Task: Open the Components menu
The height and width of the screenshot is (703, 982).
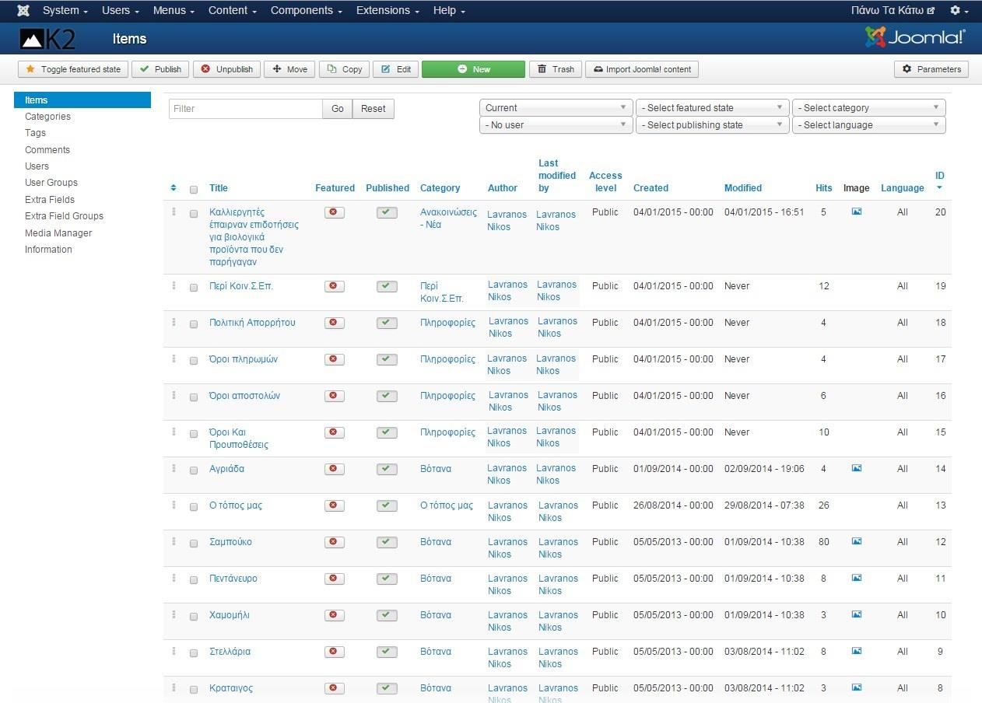Action: pyautogui.click(x=307, y=11)
